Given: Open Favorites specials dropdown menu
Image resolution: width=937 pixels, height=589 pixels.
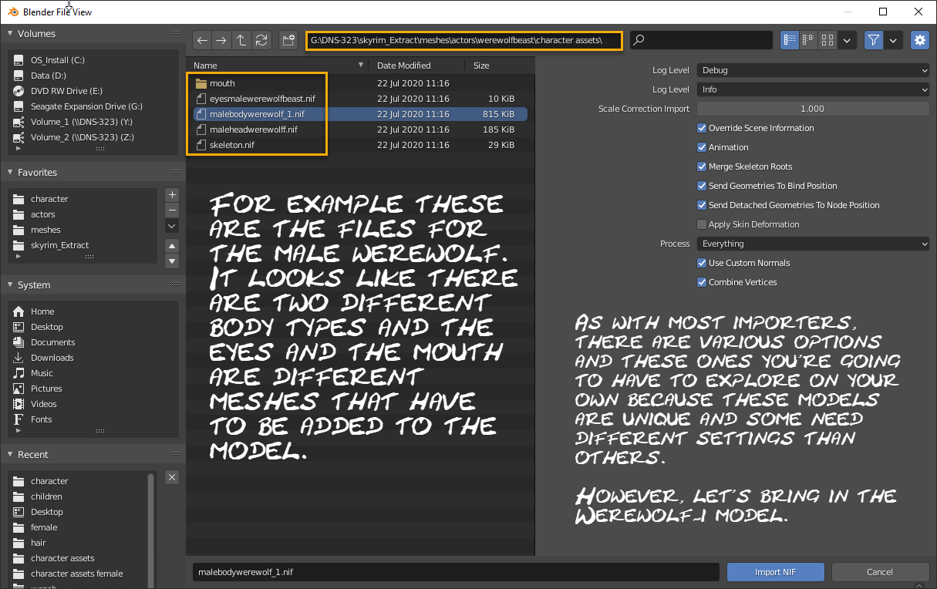Looking at the screenshot, I should (x=172, y=226).
